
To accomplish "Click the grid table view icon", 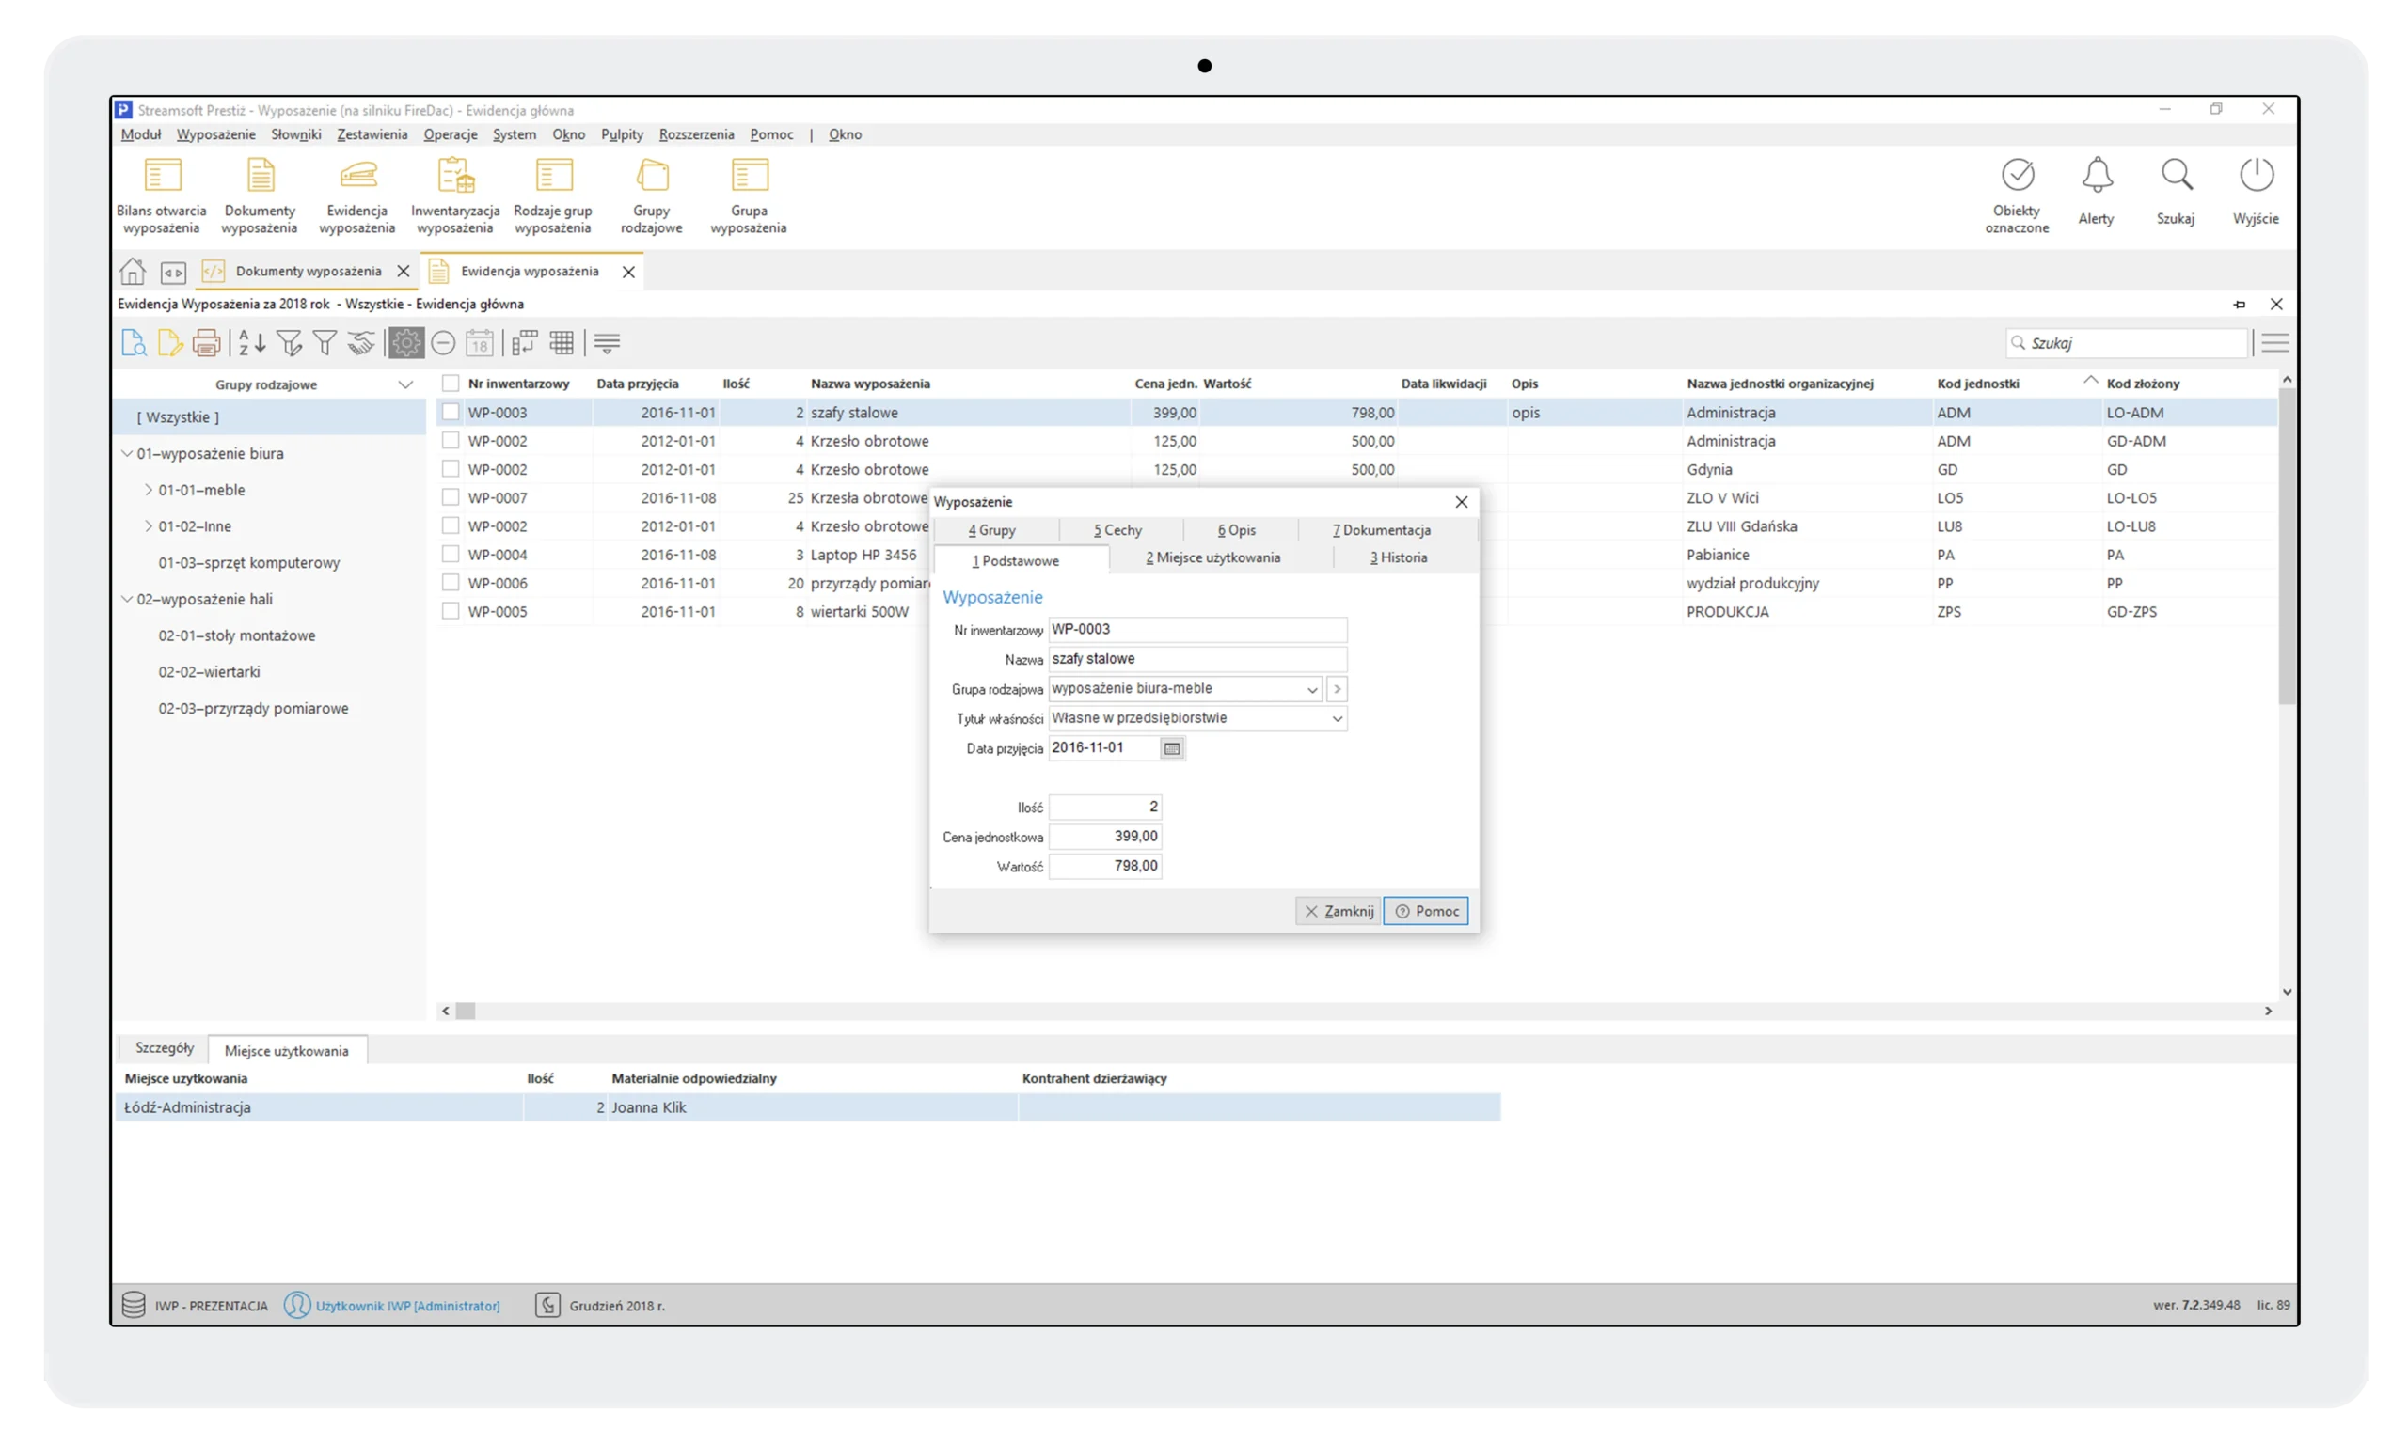I will pos(562,342).
